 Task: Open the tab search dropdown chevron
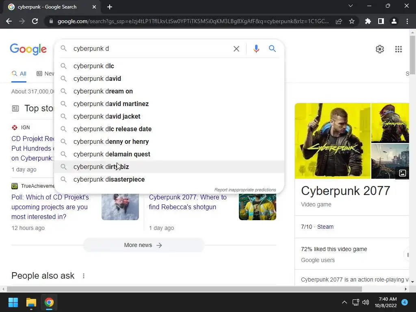(x=351, y=6)
